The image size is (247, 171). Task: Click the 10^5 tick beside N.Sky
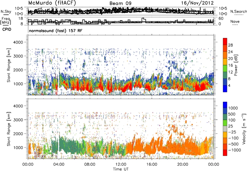19,8
